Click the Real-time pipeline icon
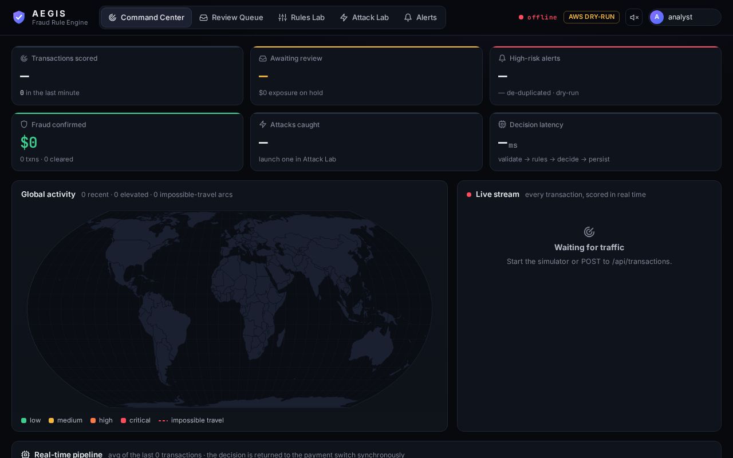Viewport: 733px width, 458px height. (25, 455)
